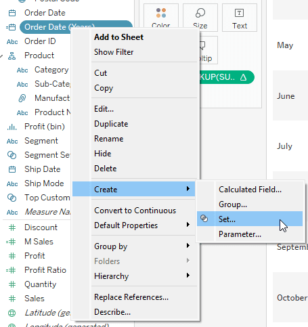Choose Calculated Field... in the submenu

tap(250, 190)
